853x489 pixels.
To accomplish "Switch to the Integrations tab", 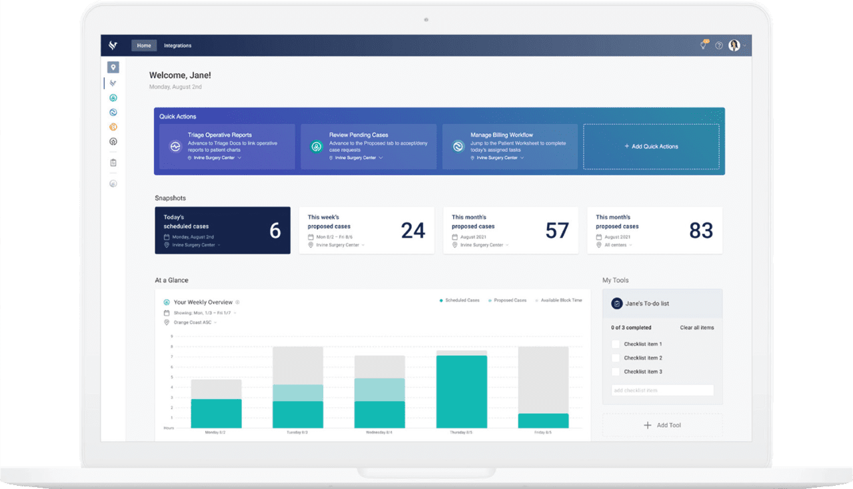I will click(x=177, y=45).
